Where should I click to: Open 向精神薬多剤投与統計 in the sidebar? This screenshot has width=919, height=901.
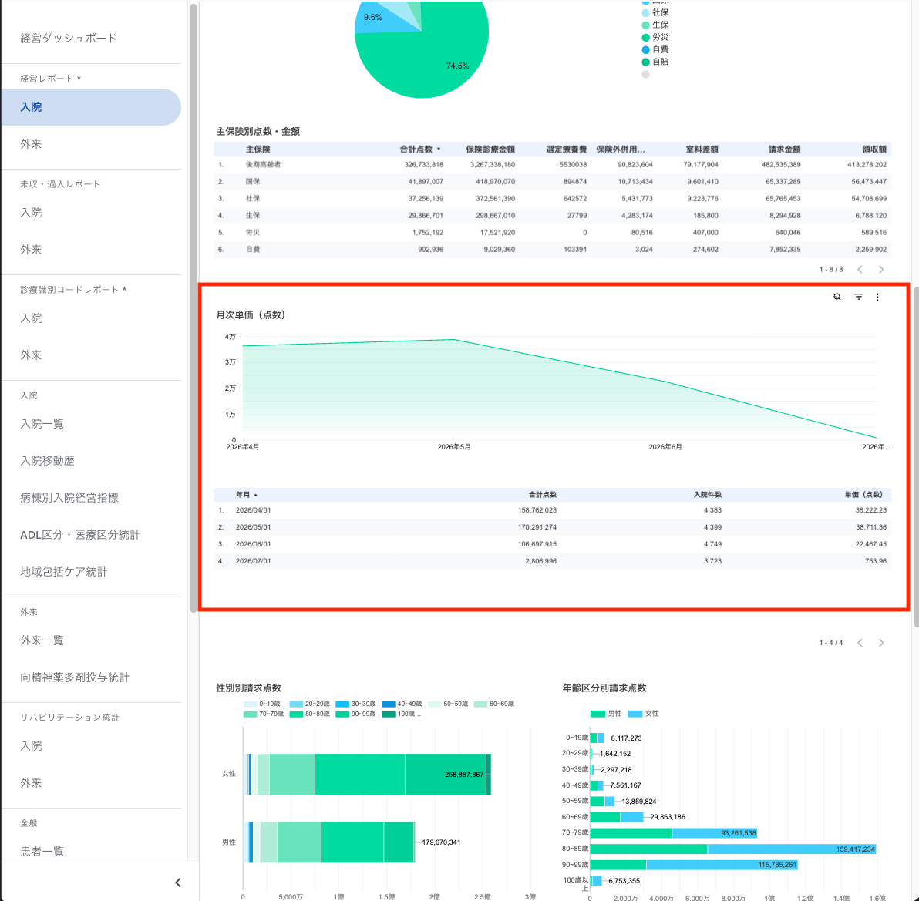pyautogui.click(x=75, y=677)
